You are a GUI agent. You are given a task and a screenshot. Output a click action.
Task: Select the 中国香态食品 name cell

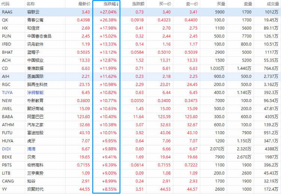tap(39, 36)
